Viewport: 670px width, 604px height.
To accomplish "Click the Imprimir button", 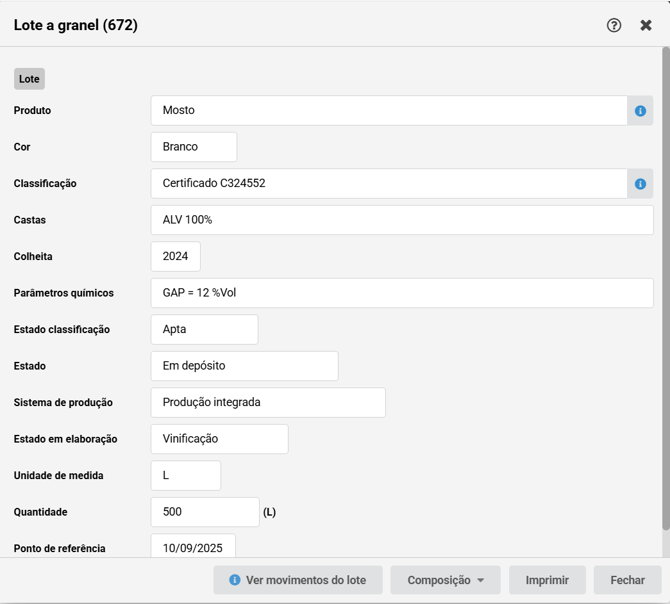I will click(547, 580).
